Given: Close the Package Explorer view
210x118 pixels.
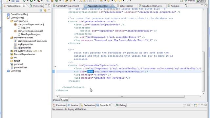Looking at the screenshot, I should [x=24, y=6].
